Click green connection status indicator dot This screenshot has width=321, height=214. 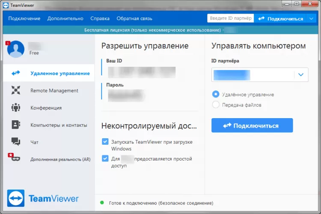tap(102, 203)
